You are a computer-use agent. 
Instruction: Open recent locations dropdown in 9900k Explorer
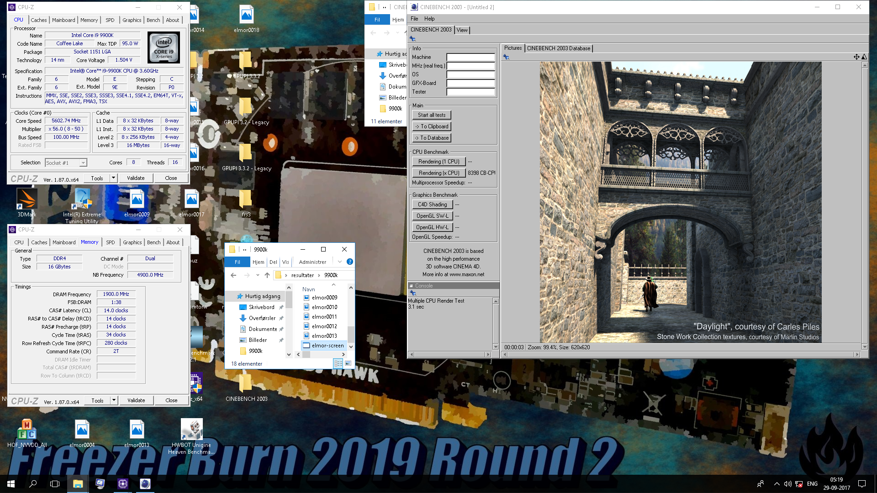pyautogui.click(x=258, y=275)
